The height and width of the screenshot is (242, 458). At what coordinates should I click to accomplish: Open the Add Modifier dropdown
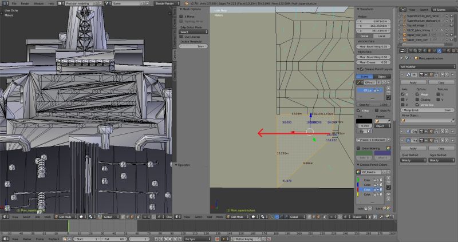coord(427,67)
